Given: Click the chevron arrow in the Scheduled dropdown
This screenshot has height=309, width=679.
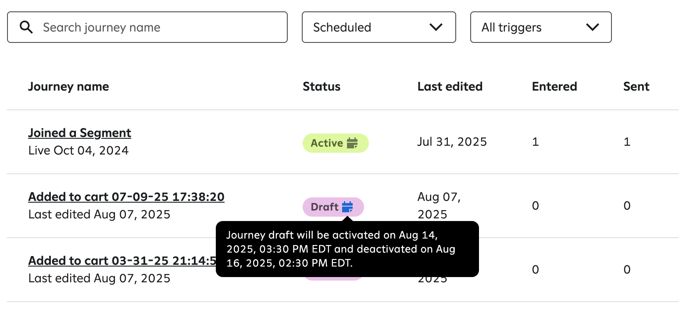Looking at the screenshot, I should coord(436,27).
